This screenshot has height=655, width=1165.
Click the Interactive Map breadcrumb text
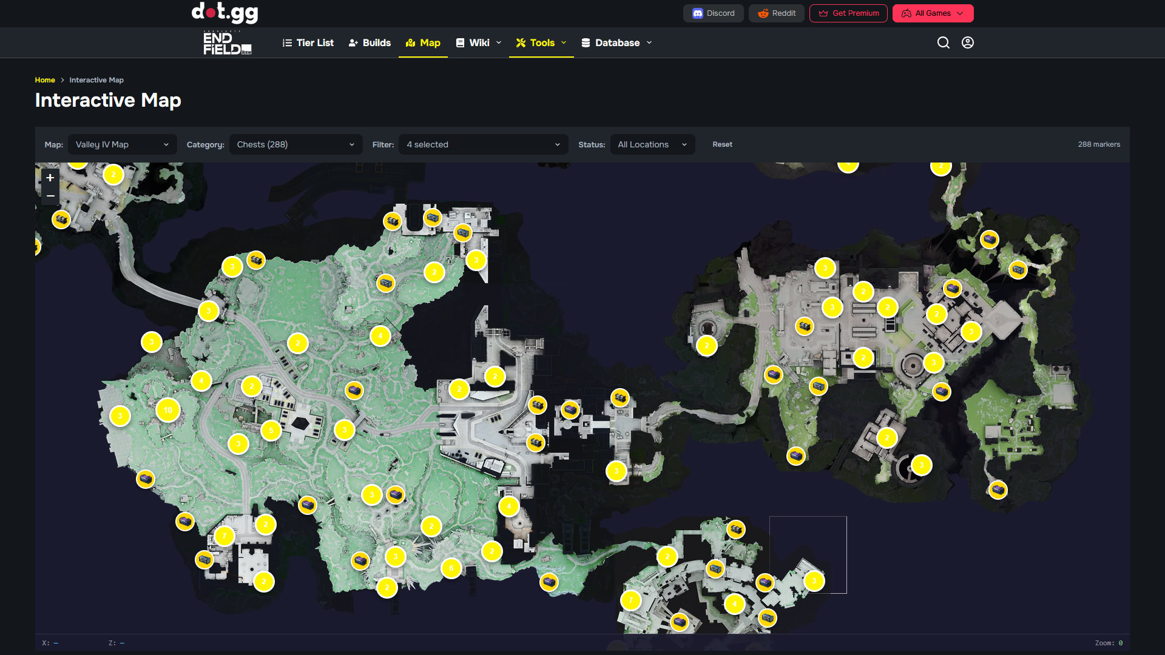(x=96, y=80)
